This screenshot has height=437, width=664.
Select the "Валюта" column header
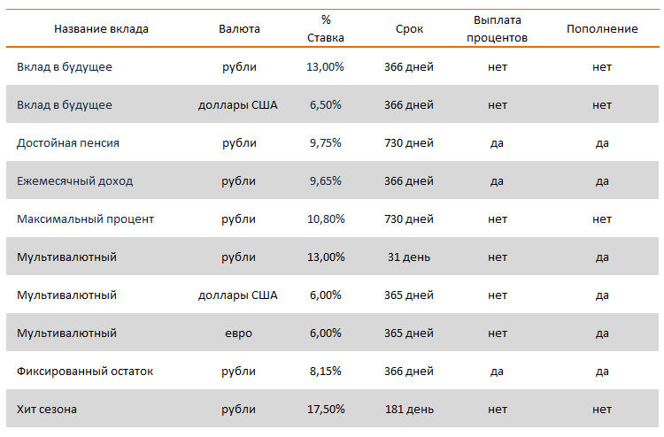[239, 29]
